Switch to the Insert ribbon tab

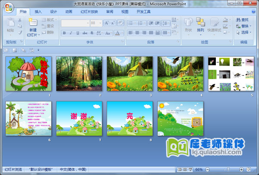pos(38,12)
